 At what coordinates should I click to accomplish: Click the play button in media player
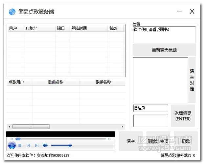[x=12, y=145]
